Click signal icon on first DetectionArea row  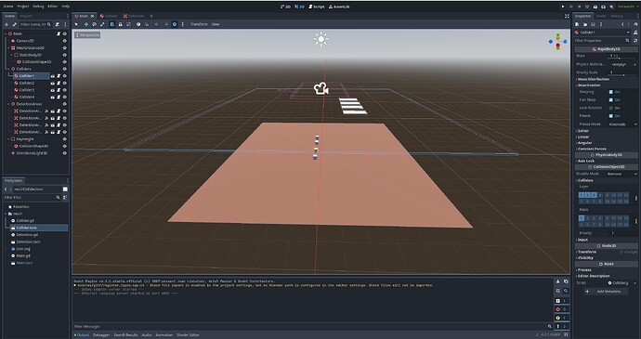tap(46, 111)
